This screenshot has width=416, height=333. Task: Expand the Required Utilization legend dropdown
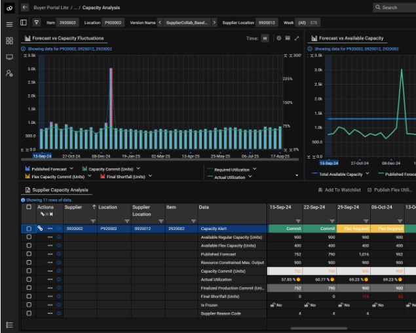(254, 168)
